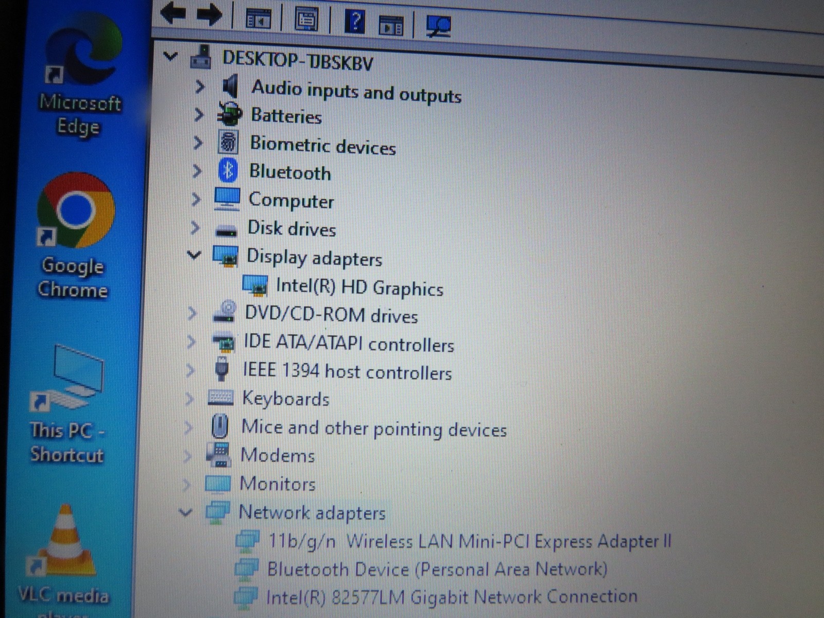Scan for hardware changes monitor icon
The width and height of the screenshot is (824, 618).
point(438,26)
